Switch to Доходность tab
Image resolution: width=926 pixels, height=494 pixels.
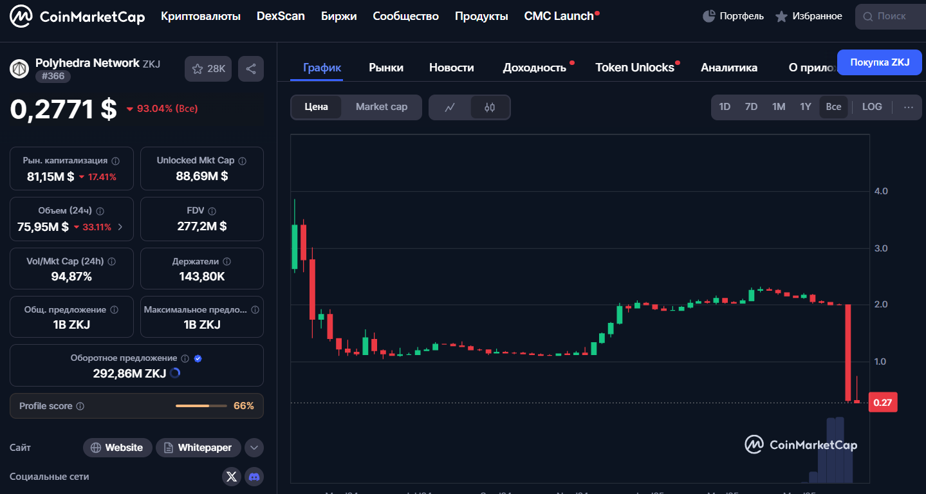click(534, 67)
